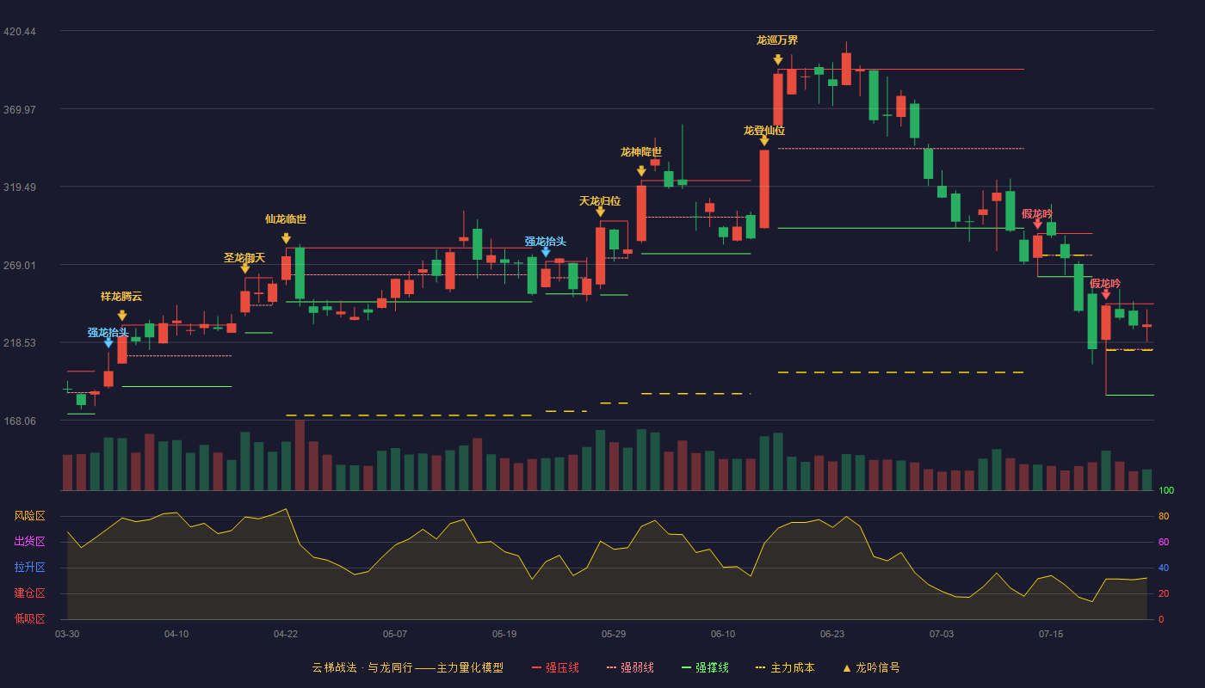The height and width of the screenshot is (688, 1205).
Task: Click the 369.97 price axis label
Action: click(20, 109)
